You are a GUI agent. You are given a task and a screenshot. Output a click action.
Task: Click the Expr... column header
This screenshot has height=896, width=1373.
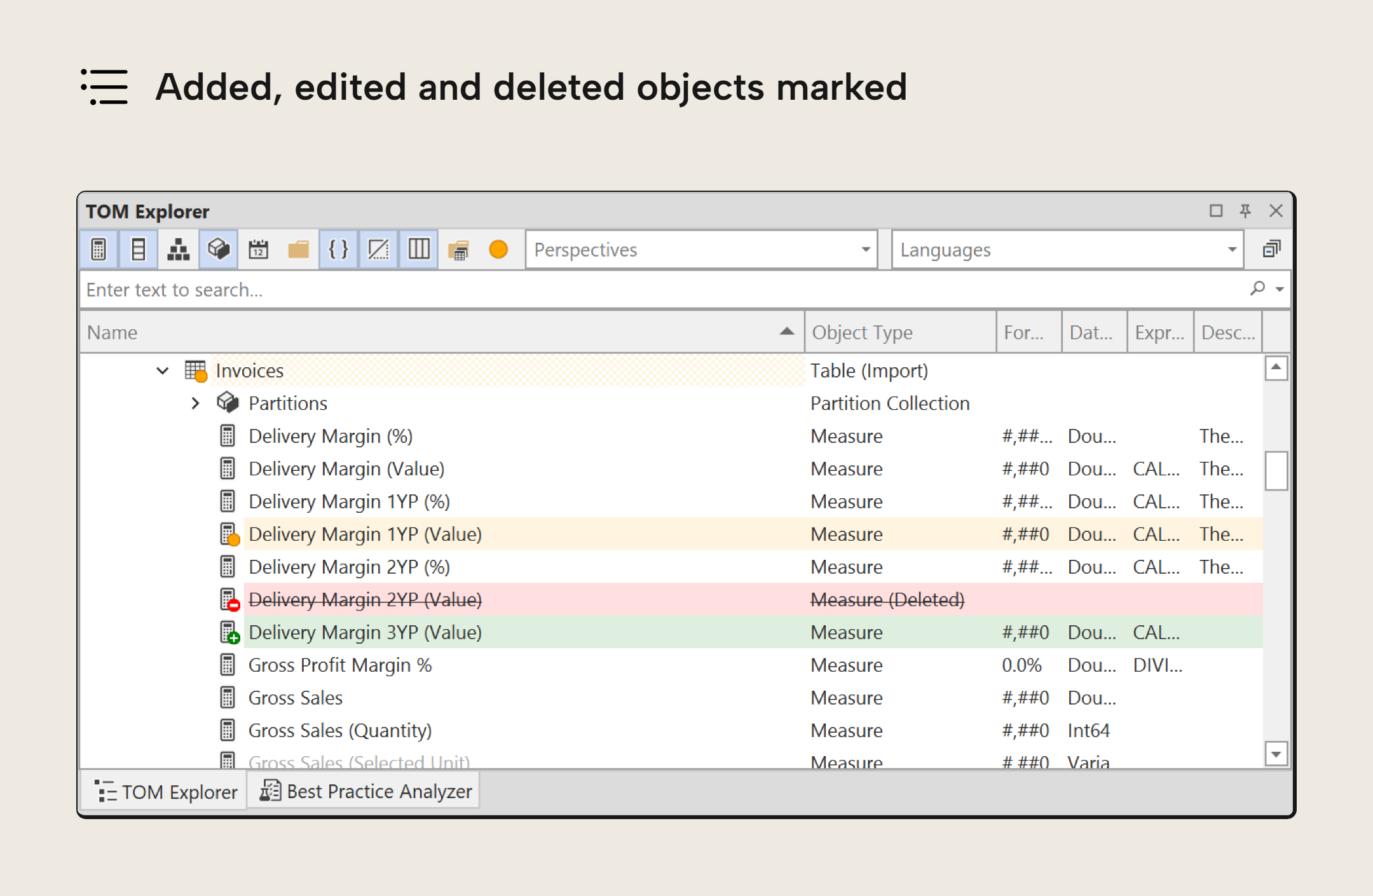tap(1160, 332)
